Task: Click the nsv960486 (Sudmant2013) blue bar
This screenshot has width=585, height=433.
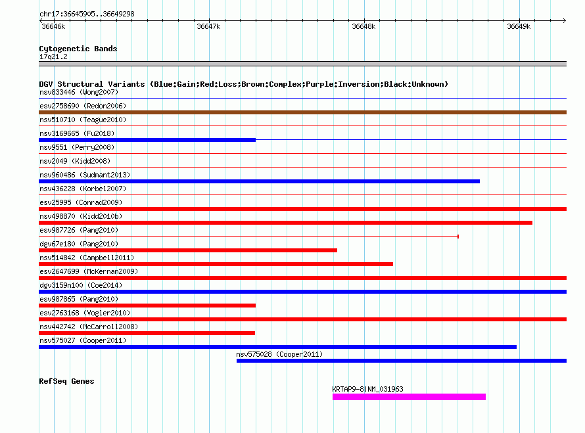Action: tap(259, 181)
